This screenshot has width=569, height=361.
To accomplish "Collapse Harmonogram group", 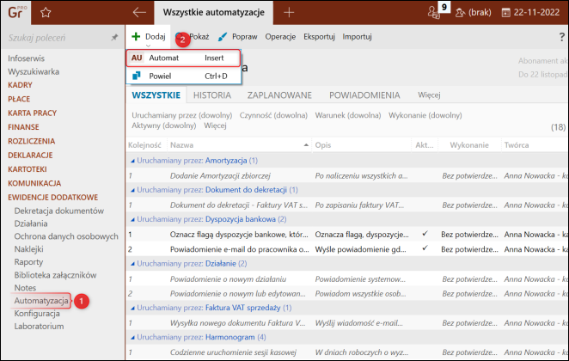I will coord(132,338).
